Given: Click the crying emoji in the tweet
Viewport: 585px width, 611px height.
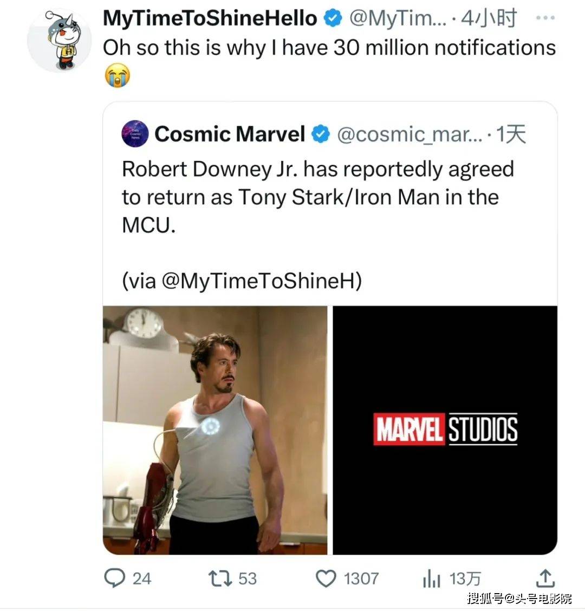Looking at the screenshot, I should pos(117,75).
